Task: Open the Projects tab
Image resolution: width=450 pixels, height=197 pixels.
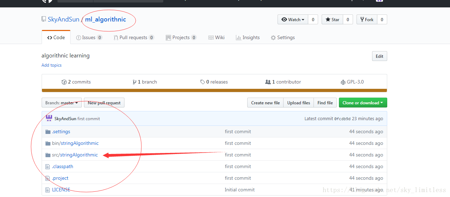Action: tap(181, 37)
